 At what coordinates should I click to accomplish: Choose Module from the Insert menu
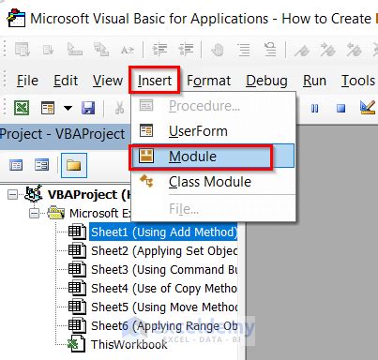click(x=213, y=157)
